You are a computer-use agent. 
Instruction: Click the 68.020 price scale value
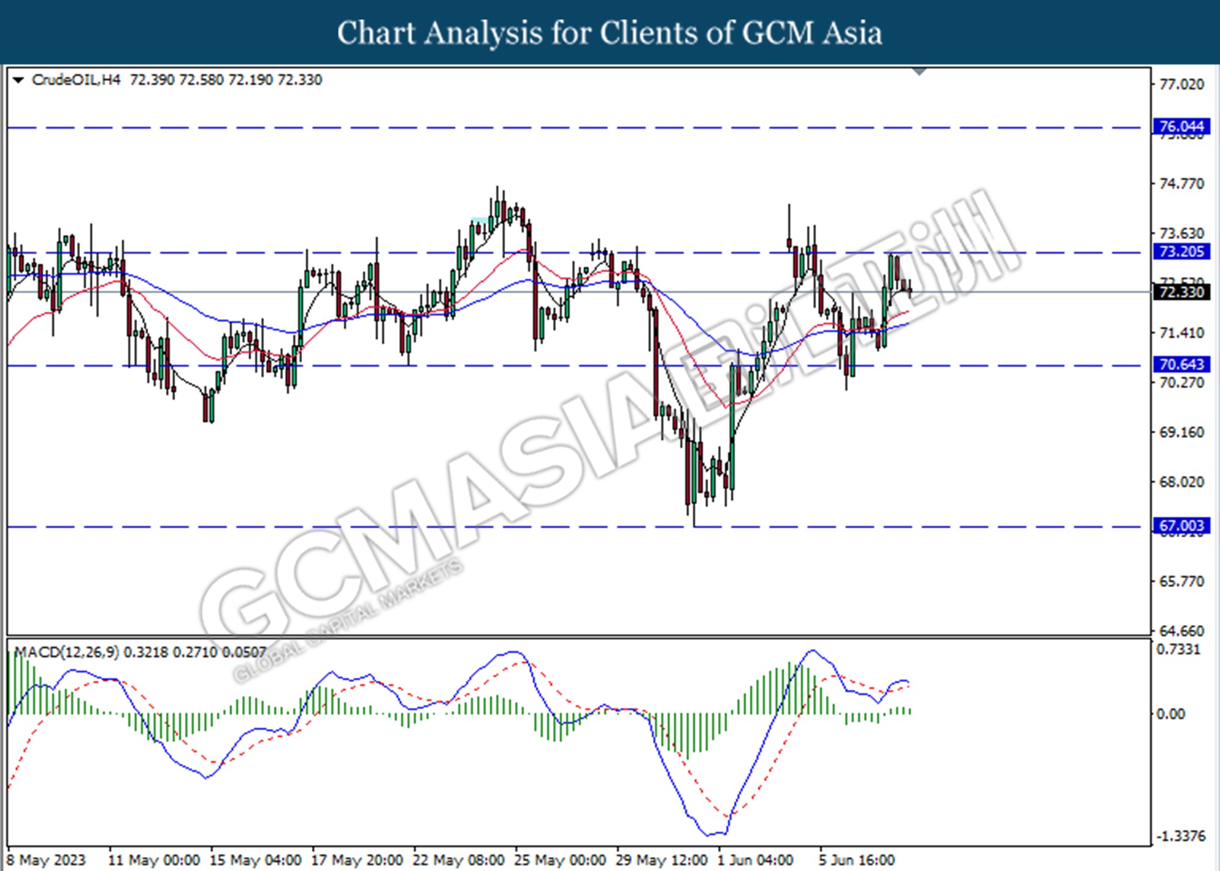click(x=1182, y=482)
